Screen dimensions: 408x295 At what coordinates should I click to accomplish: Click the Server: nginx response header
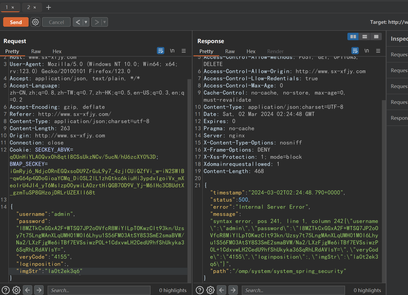click(224, 136)
